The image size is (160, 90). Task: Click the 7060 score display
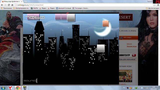(35, 17)
